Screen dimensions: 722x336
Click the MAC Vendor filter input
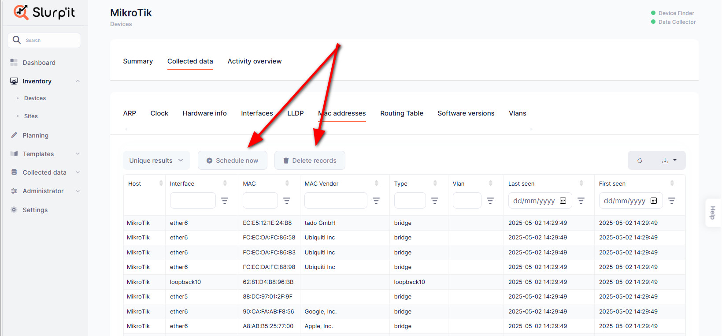coord(336,201)
